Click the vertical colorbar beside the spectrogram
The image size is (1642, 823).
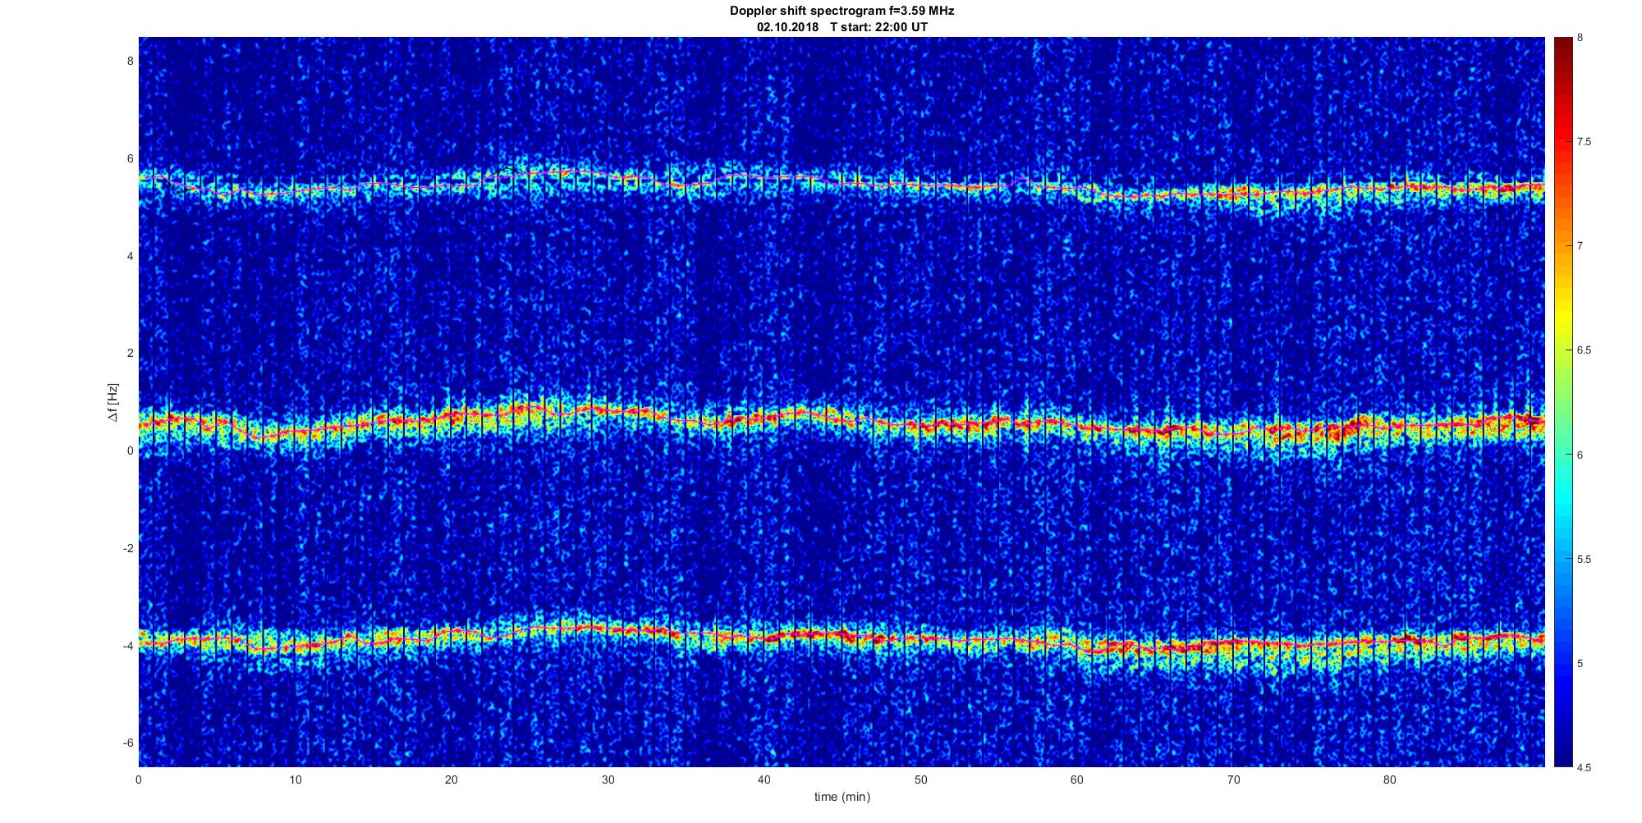[x=1563, y=402]
